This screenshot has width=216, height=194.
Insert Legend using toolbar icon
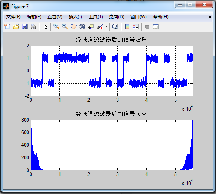[136, 26]
